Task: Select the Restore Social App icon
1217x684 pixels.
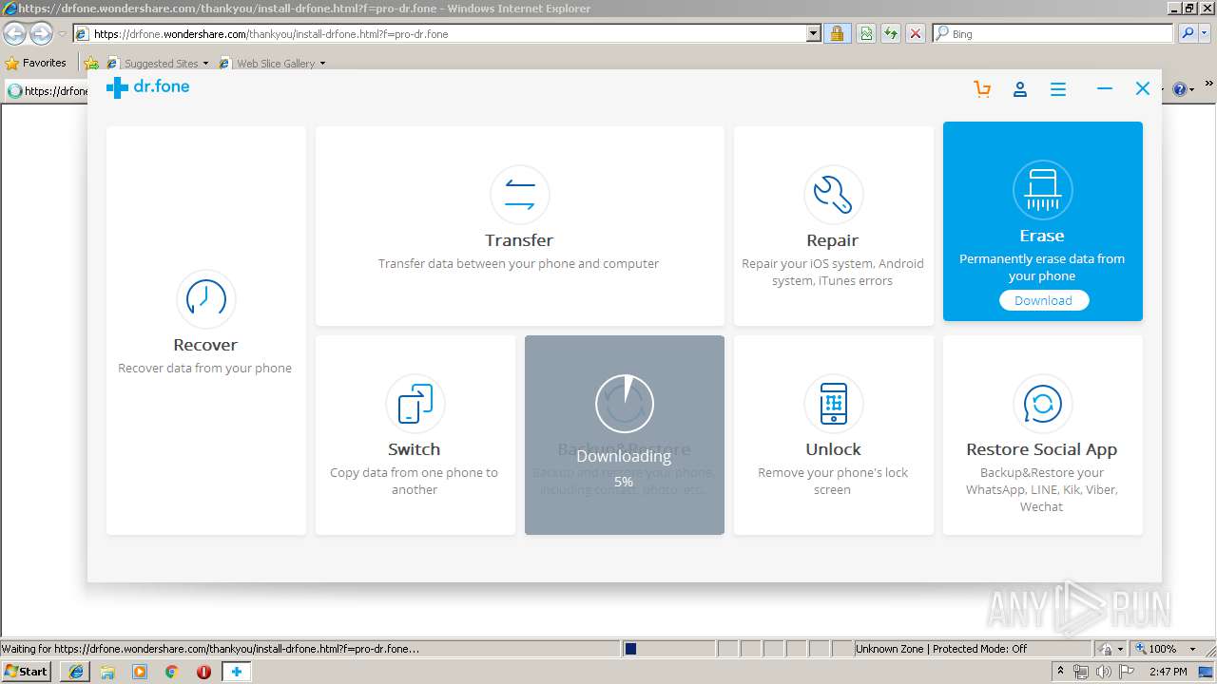Action: pos(1043,403)
